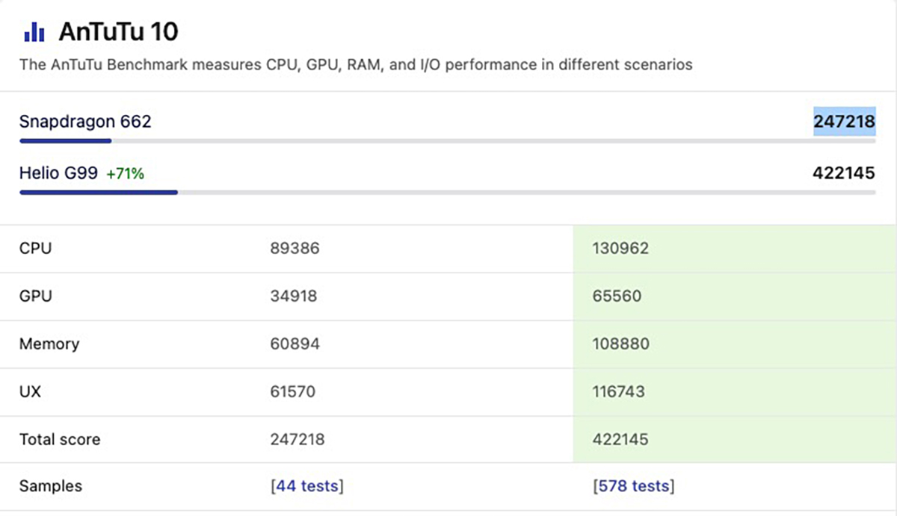The width and height of the screenshot is (897, 516).
Task: Click the Snapdragon 662 score progress bar
Action: 447,140
